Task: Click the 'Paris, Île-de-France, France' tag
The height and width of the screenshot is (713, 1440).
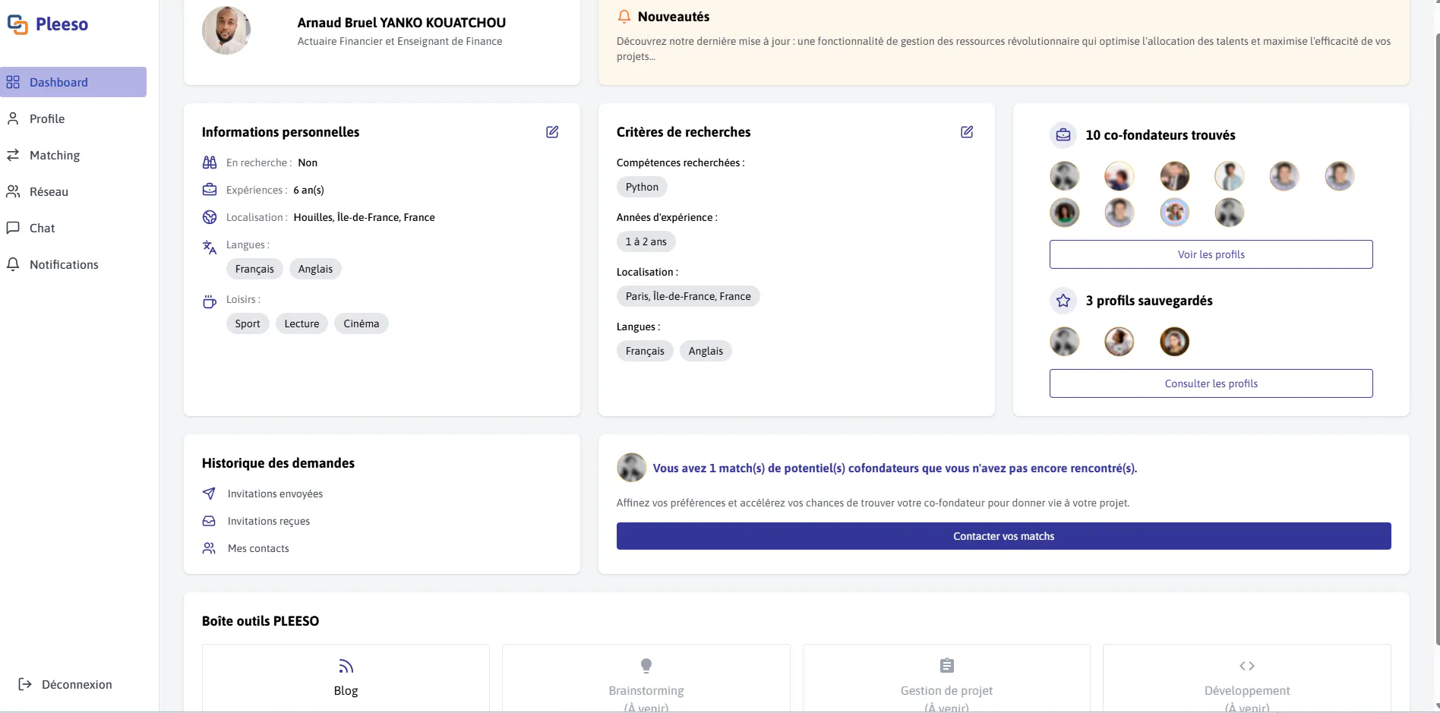Action: tap(688, 296)
